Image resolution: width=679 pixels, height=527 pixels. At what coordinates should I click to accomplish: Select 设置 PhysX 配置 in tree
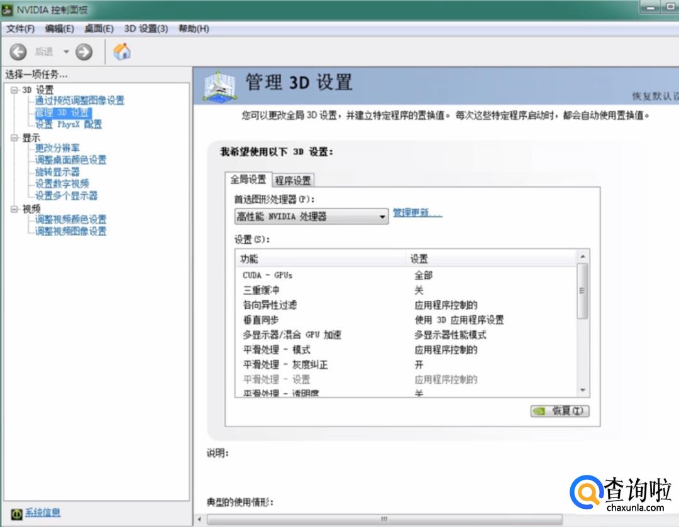point(69,124)
